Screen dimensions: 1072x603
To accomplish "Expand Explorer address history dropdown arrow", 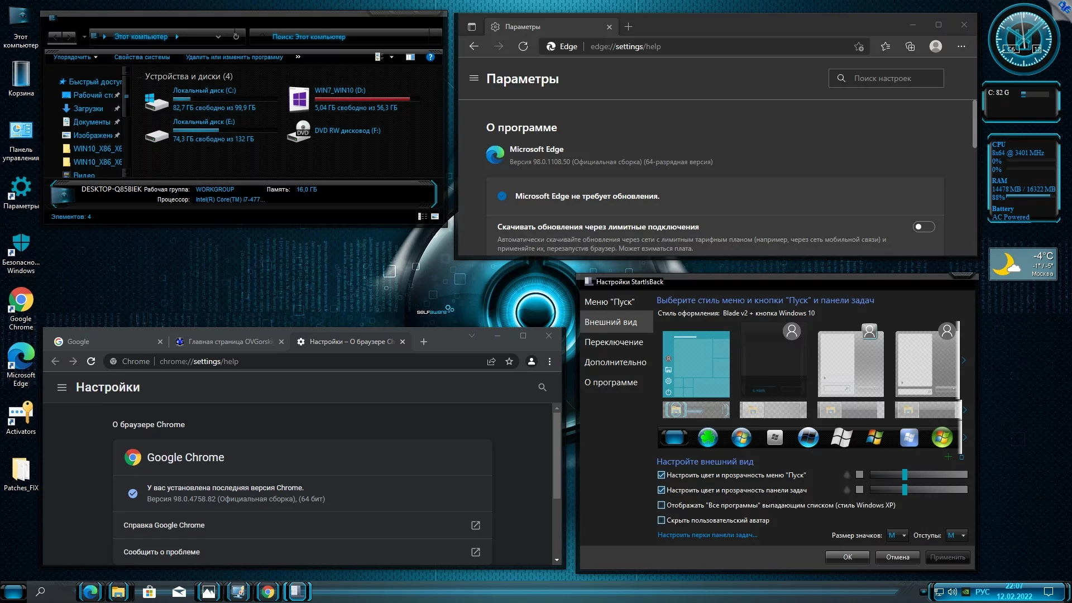I will (218, 37).
